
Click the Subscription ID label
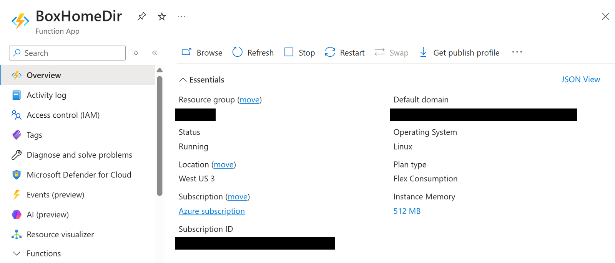(206, 229)
